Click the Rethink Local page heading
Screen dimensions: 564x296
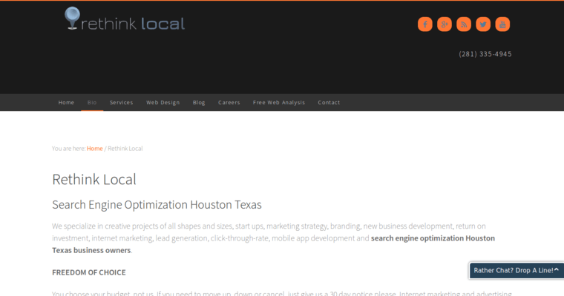tap(94, 179)
